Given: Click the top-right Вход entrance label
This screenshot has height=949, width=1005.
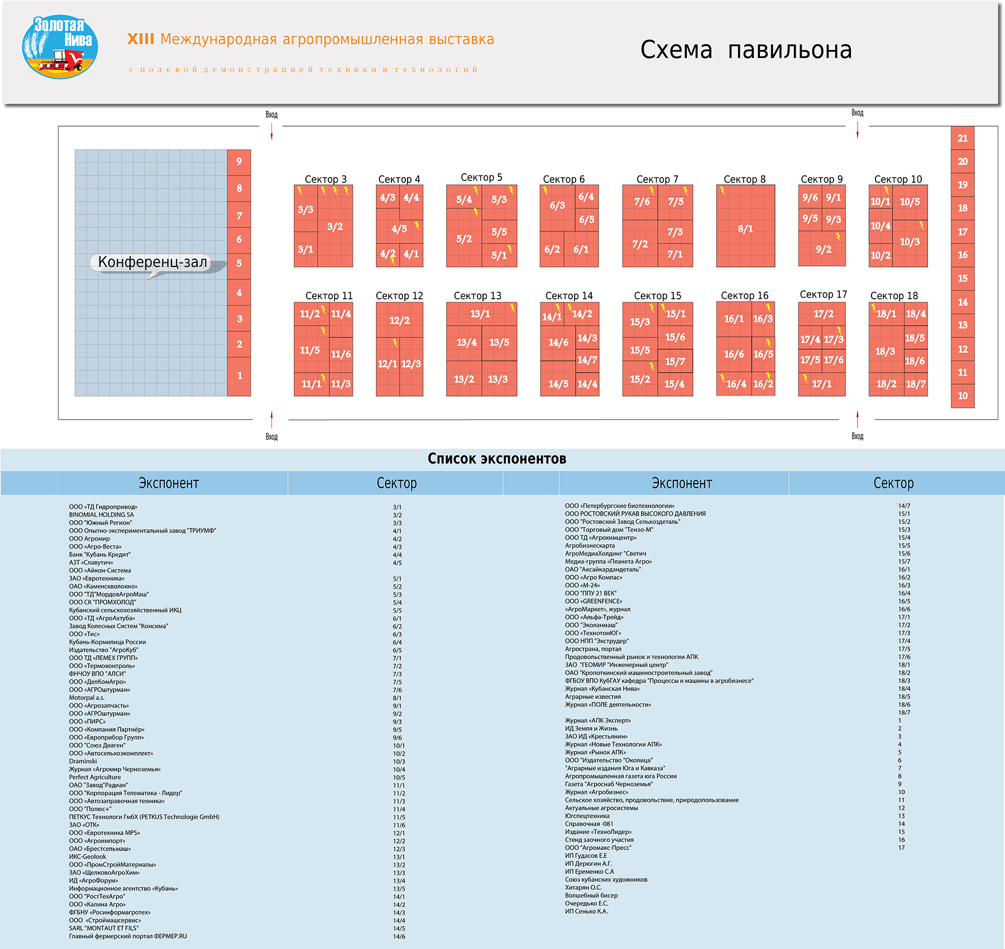Looking at the screenshot, I should (x=858, y=113).
